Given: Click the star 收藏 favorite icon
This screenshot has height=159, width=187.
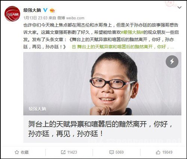Looking at the screenshot, I should pos(17,152).
